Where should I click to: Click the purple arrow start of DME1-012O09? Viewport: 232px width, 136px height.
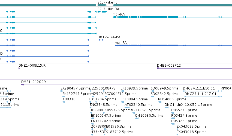click(22, 85)
